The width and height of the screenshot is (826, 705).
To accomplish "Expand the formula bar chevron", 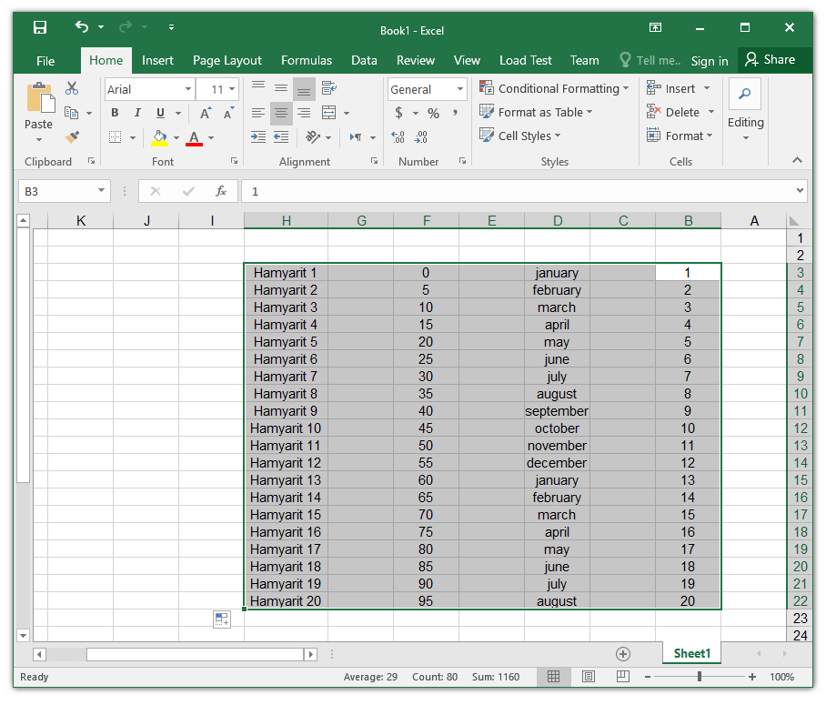I will [x=800, y=191].
